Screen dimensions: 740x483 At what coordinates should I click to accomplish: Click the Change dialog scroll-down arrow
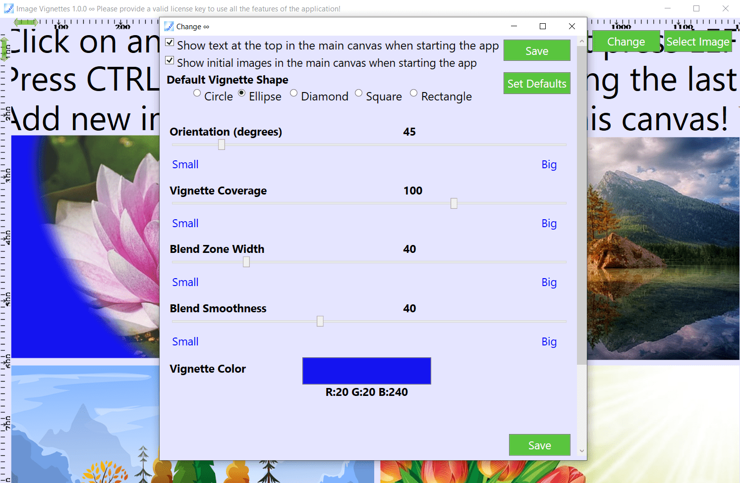582,451
